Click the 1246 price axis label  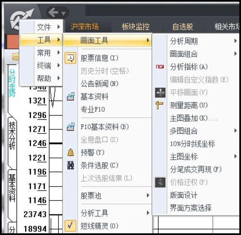coord(37,143)
